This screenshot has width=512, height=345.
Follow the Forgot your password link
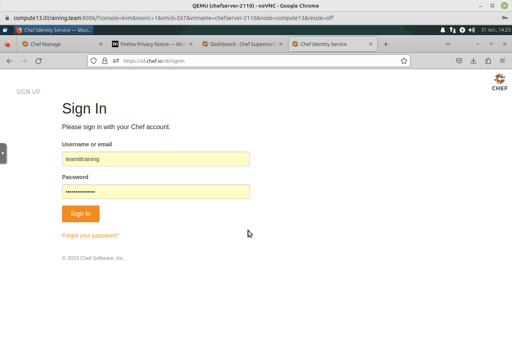click(x=90, y=235)
